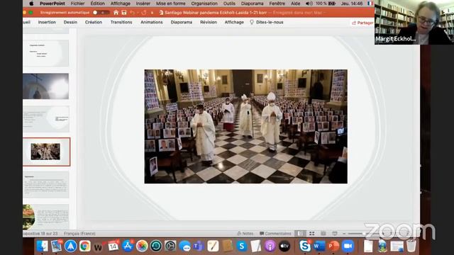Click the zoom slider in status bar
The image size is (454, 255).
pos(363,234)
